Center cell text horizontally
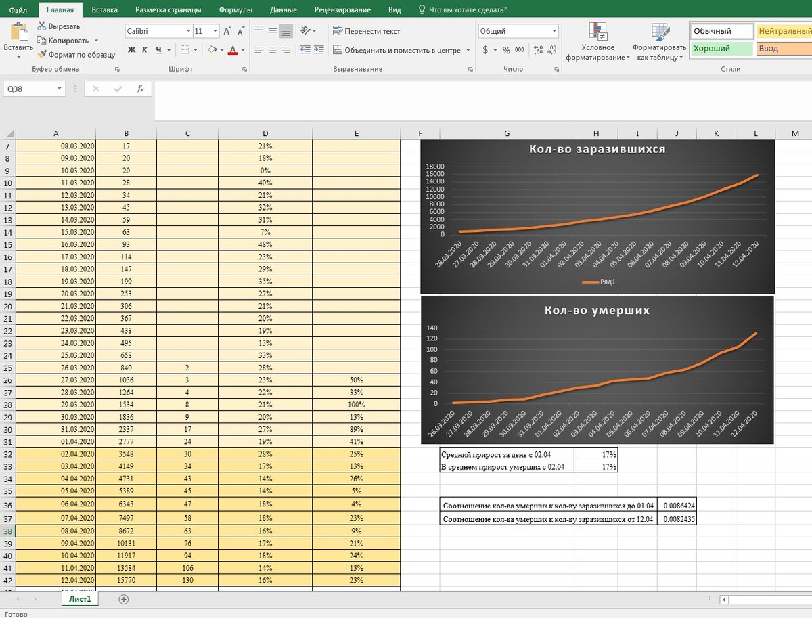This screenshot has width=812, height=618. 272,49
